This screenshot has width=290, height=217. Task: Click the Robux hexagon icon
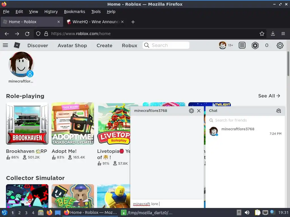click(255, 45)
